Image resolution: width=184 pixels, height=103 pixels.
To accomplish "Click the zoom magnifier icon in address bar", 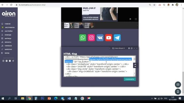I will [x=150, y=5].
